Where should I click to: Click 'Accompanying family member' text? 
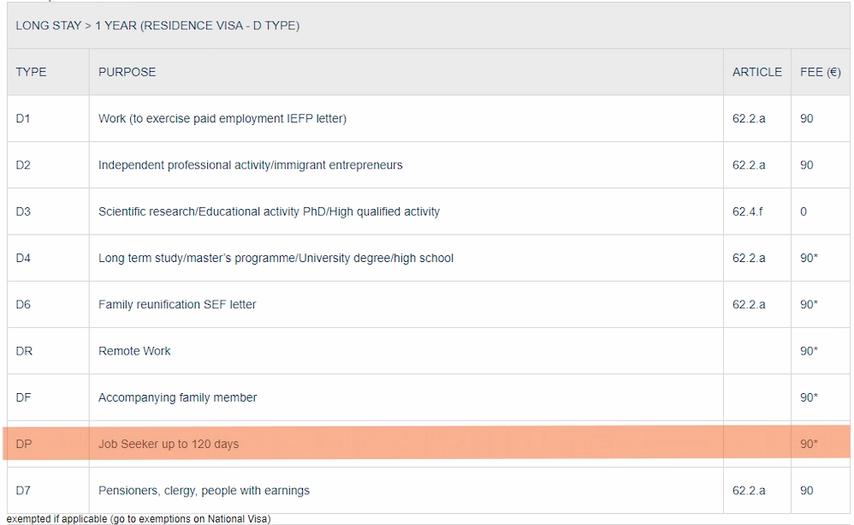point(177,397)
